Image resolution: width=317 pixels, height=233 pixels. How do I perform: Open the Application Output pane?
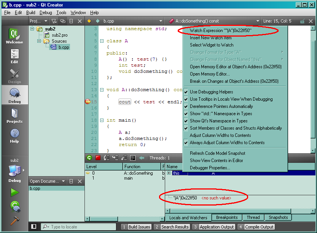point(213,227)
